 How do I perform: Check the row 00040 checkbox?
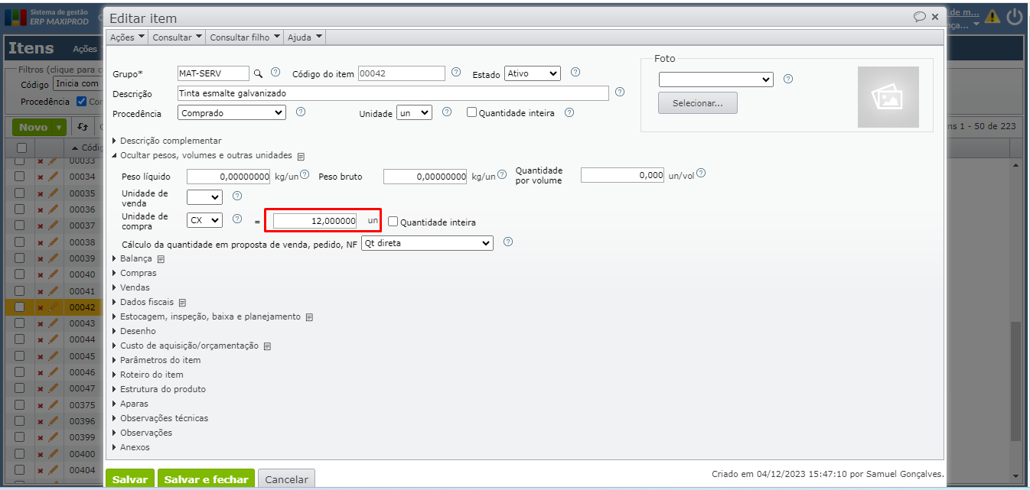[x=20, y=274]
